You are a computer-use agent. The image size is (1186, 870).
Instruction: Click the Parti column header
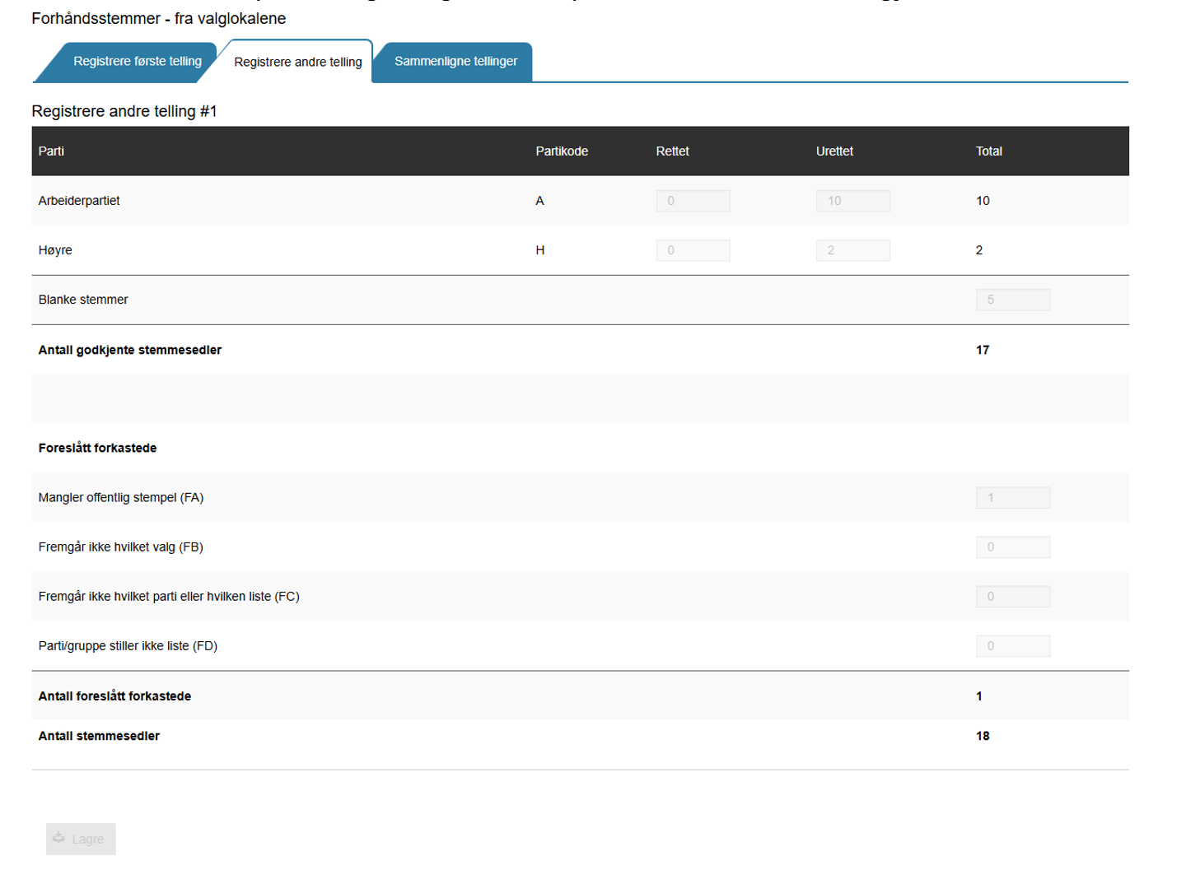click(x=51, y=151)
